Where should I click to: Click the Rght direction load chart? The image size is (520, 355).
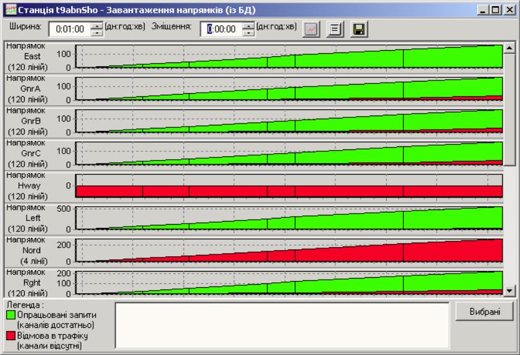289,283
